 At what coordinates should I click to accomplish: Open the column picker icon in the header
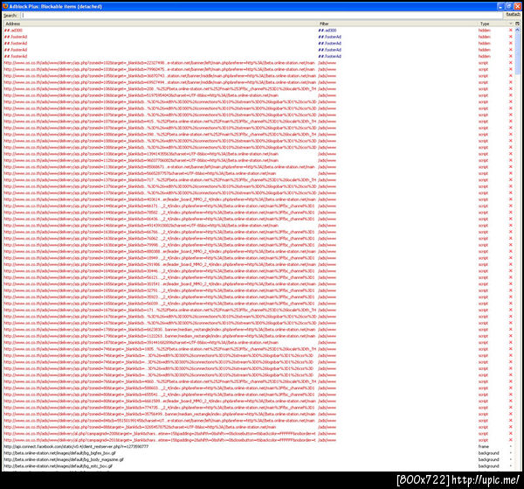[x=517, y=24]
